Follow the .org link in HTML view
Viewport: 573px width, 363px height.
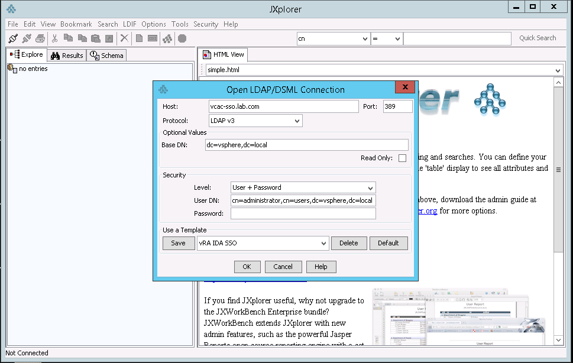click(x=428, y=211)
